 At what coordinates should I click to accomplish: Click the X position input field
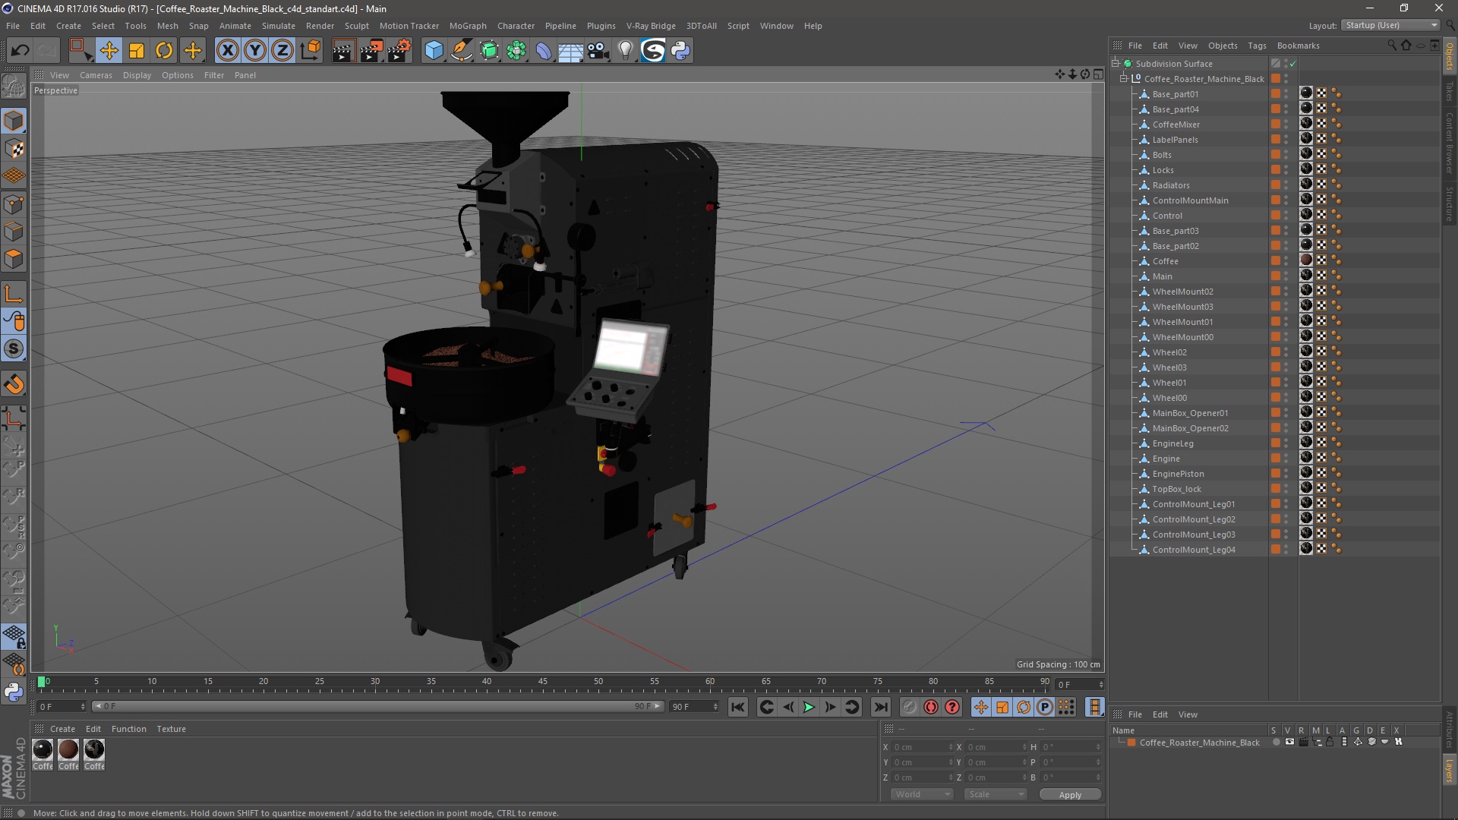coord(923,748)
